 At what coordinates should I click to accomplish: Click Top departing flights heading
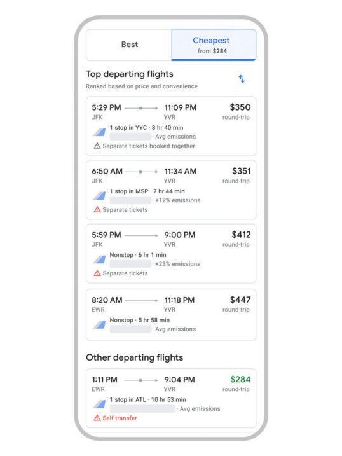point(130,74)
